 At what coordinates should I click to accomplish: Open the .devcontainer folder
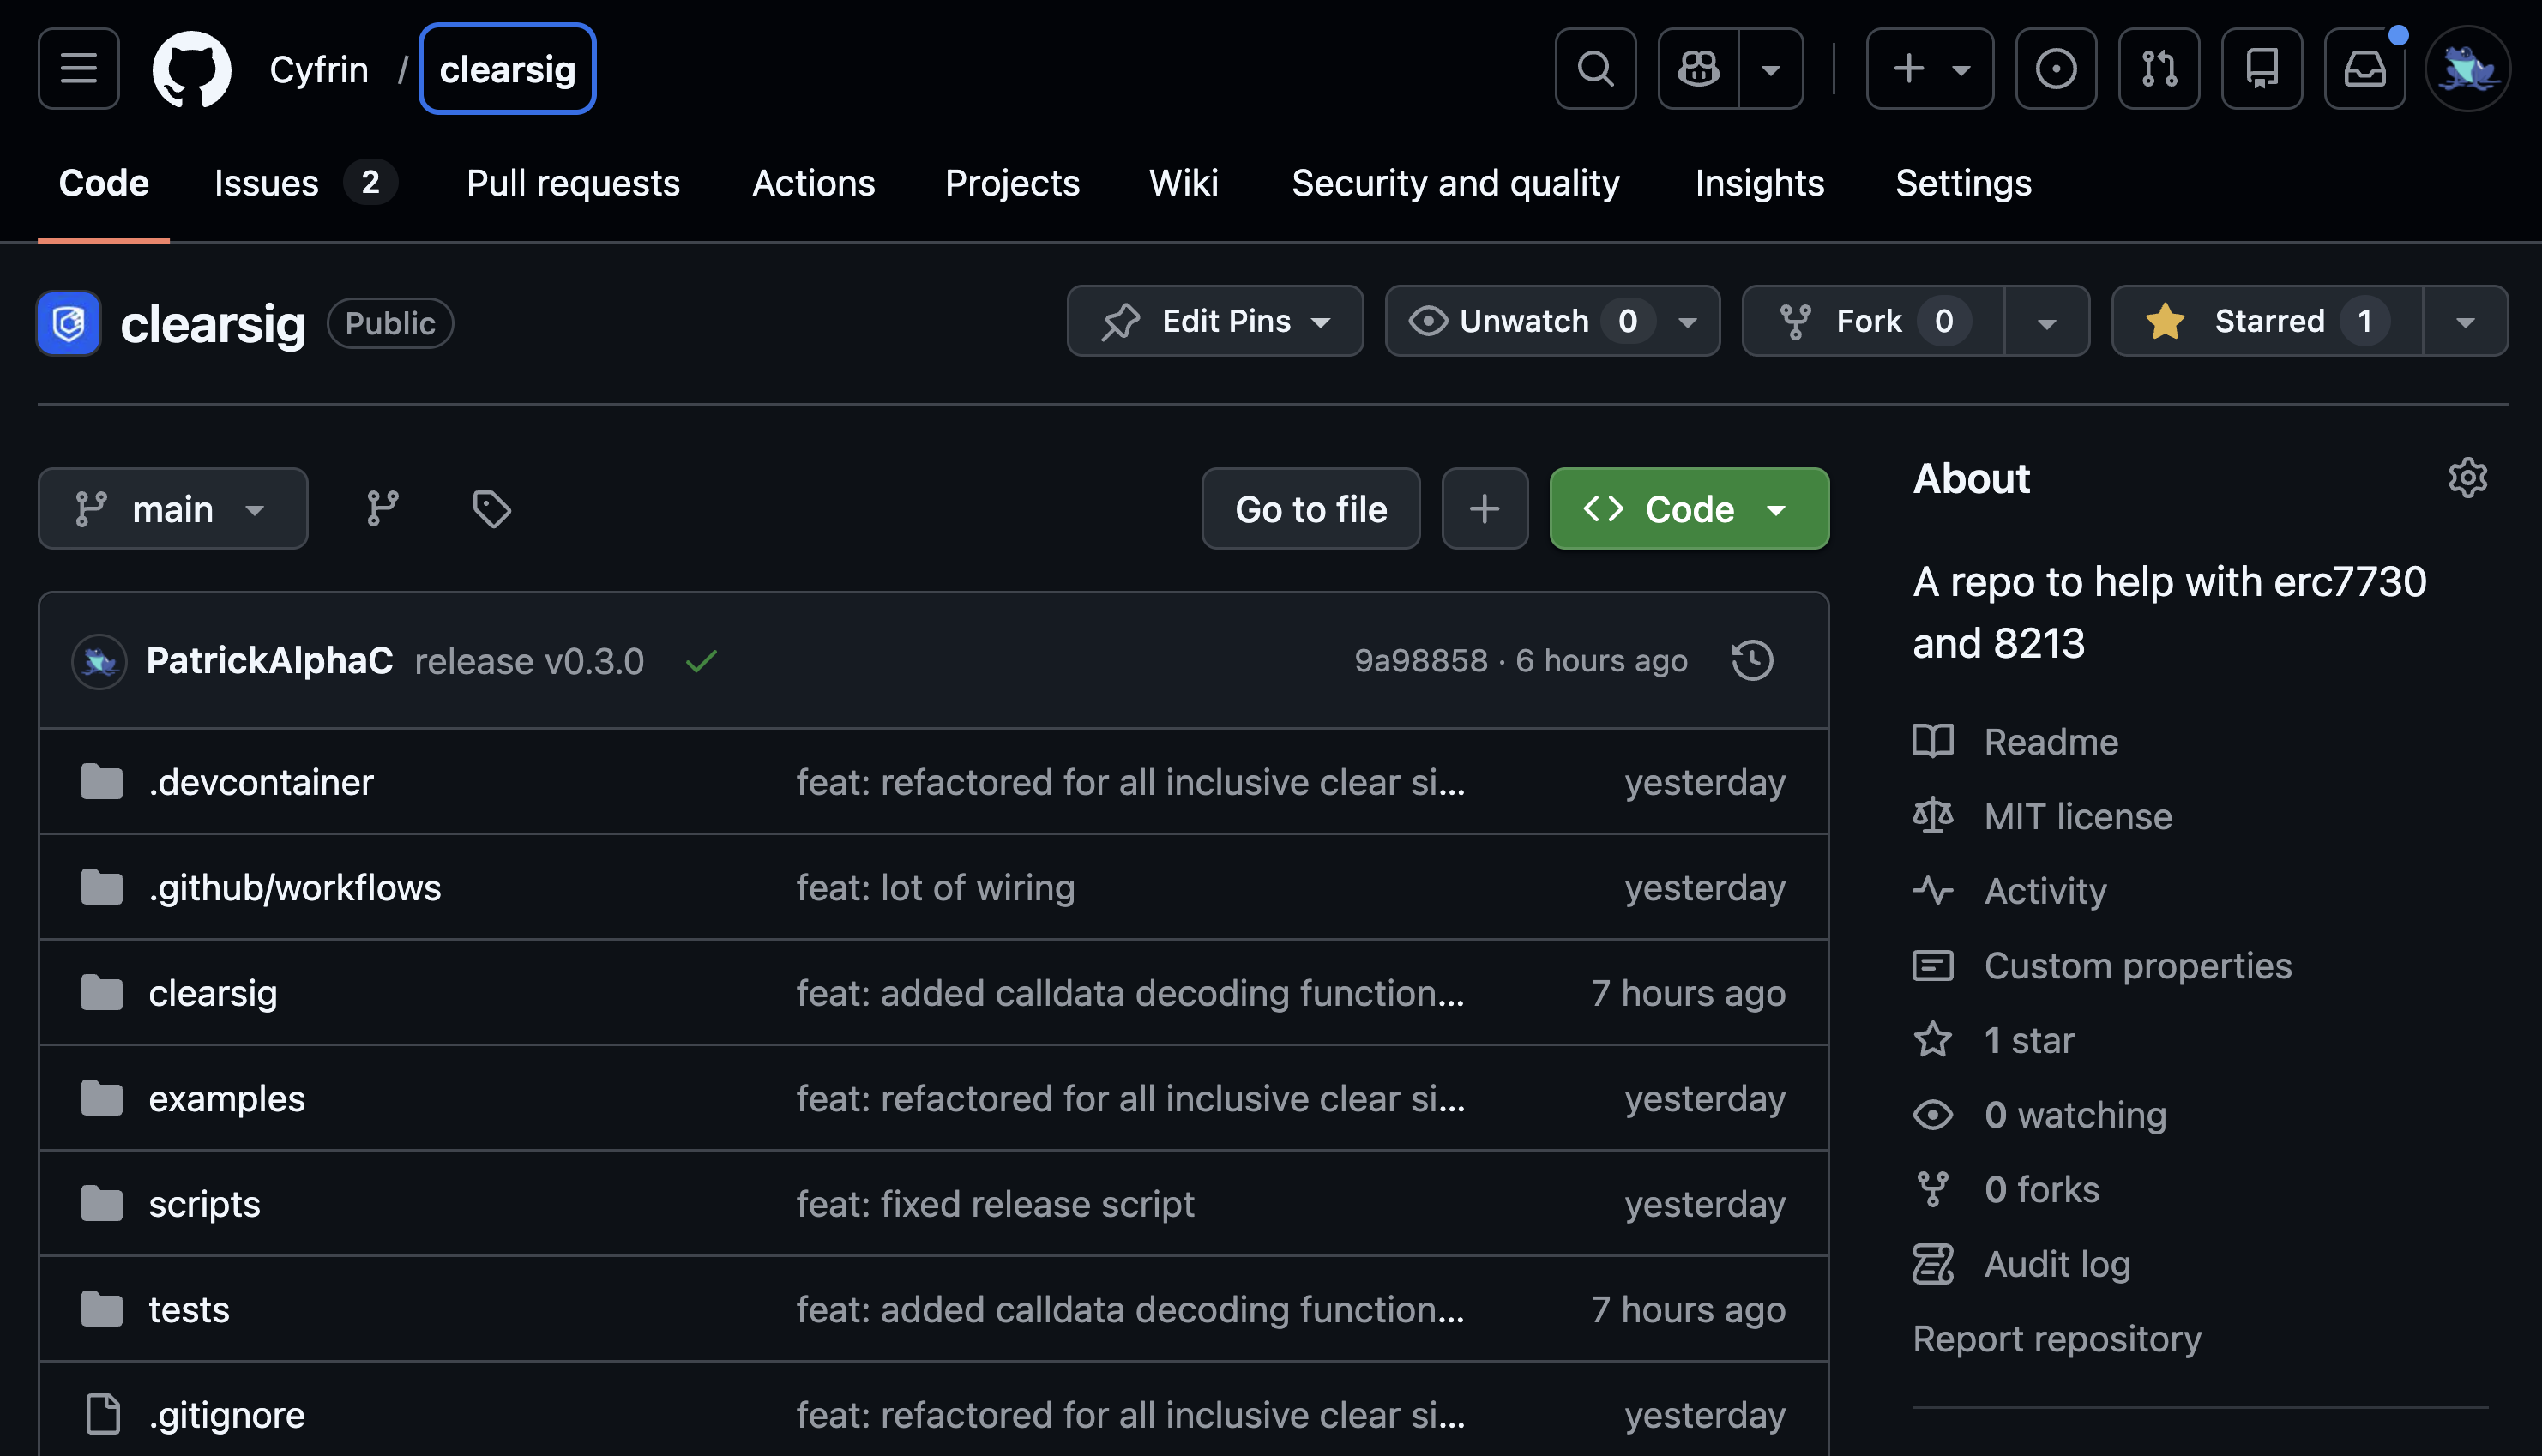point(261,782)
